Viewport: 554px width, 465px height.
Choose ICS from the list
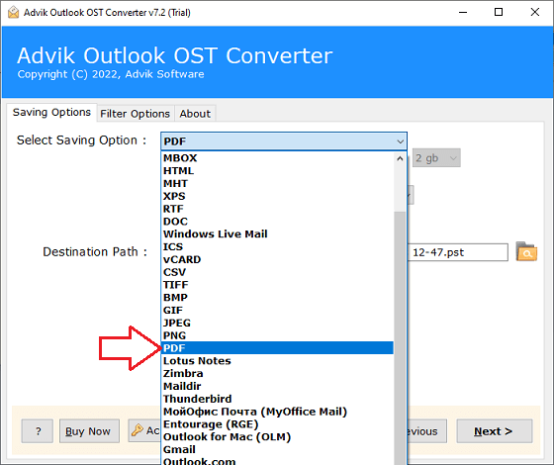click(277, 246)
